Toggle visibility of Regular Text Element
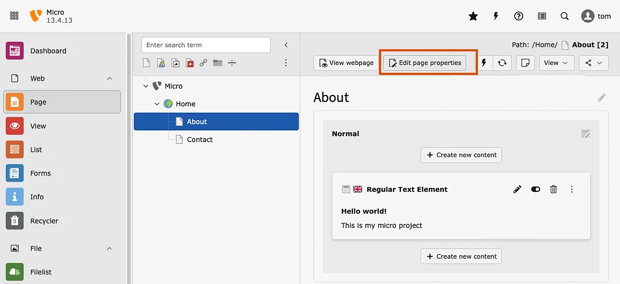The width and height of the screenshot is (620, 284). pos(535,189)
